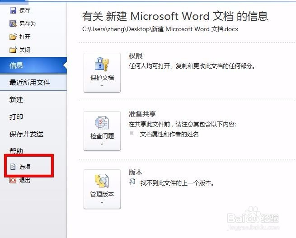Expand the 保护文档 dropdown arrow

click(x=102, y=86)
